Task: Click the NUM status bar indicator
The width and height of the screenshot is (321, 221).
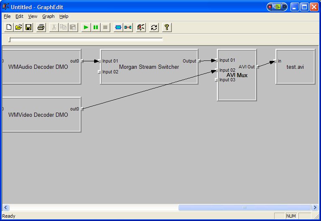Action: click(x=291, y=216)
